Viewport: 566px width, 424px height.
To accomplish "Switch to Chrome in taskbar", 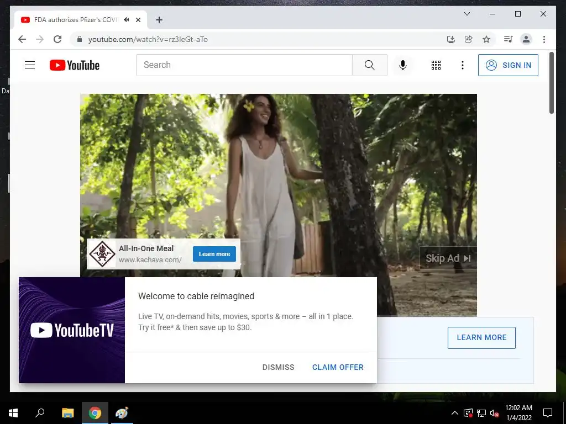I will tap(95, 413).
